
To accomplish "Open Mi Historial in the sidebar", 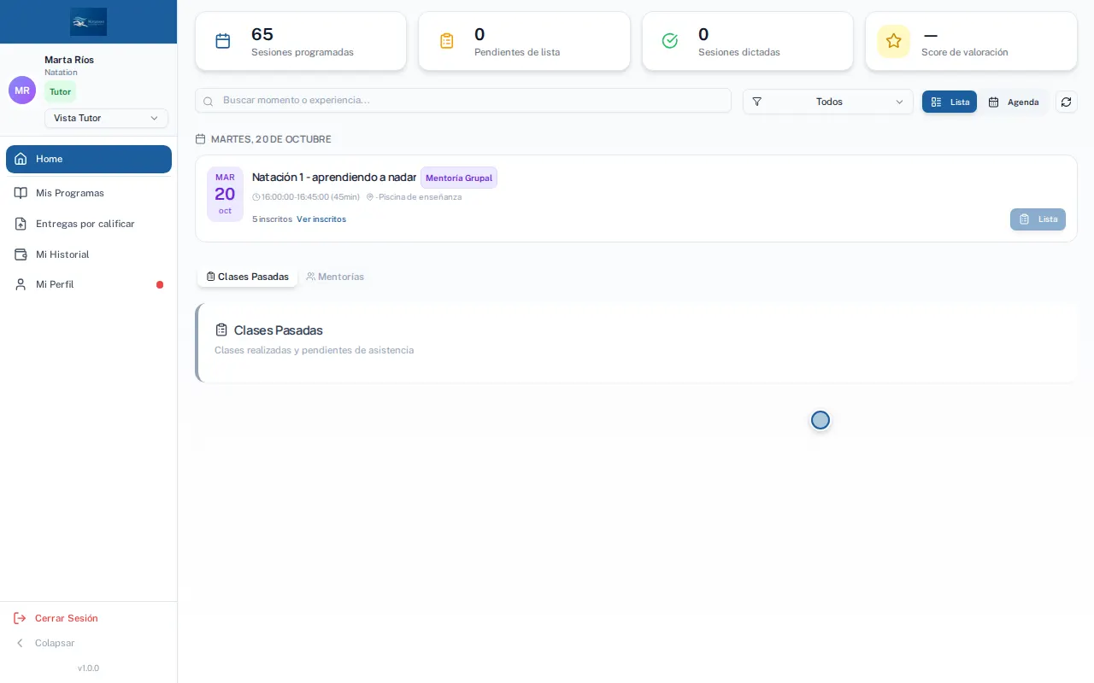I will click(89, 254).
